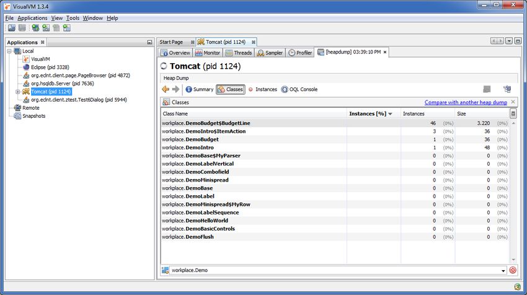Open the Sampler tab
527x295 pixels.
[x=270, y=53]
